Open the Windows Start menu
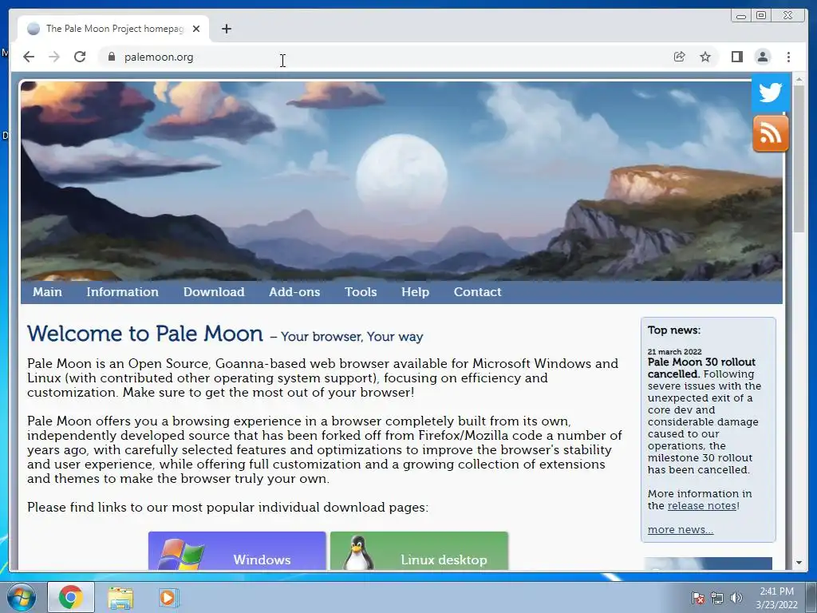This screenshot has width=817, height=613. click(22, 597)
